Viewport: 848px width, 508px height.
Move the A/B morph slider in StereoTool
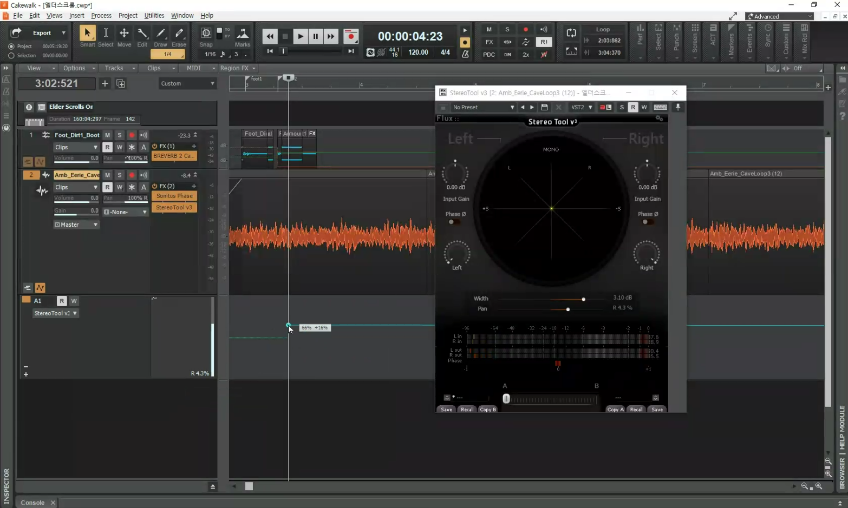[506, 399]
